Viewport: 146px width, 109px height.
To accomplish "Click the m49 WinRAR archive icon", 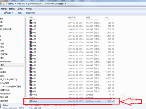I will point(31,26).
